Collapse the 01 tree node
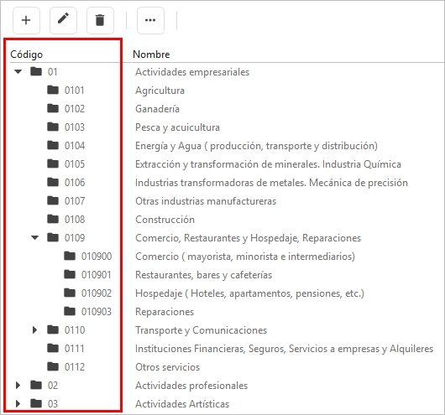Screen dimensions: 445x415 pos(18,72)
